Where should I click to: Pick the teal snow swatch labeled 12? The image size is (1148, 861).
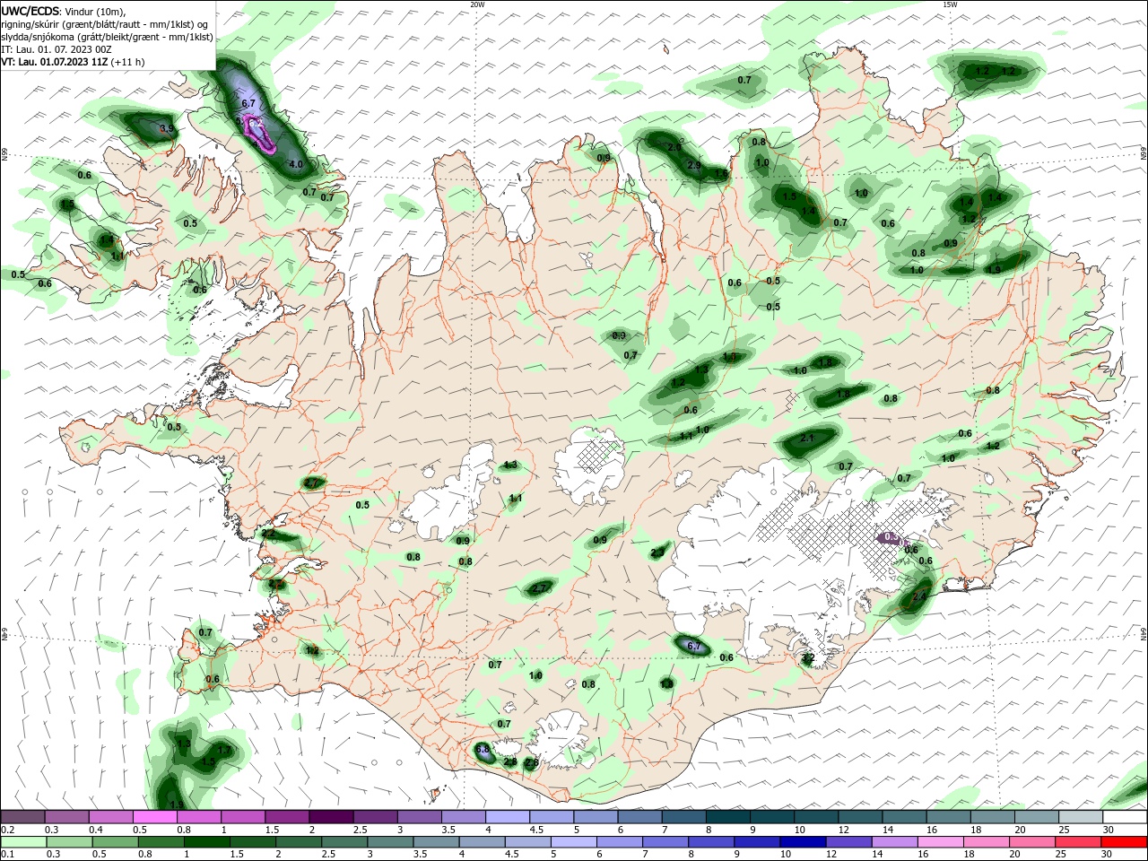pos(859,816)
